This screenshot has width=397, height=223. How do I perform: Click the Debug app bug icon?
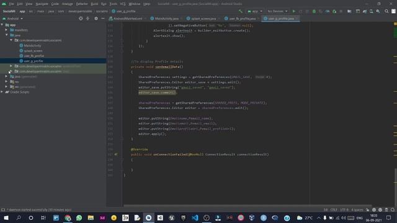(x=314, y=11)
